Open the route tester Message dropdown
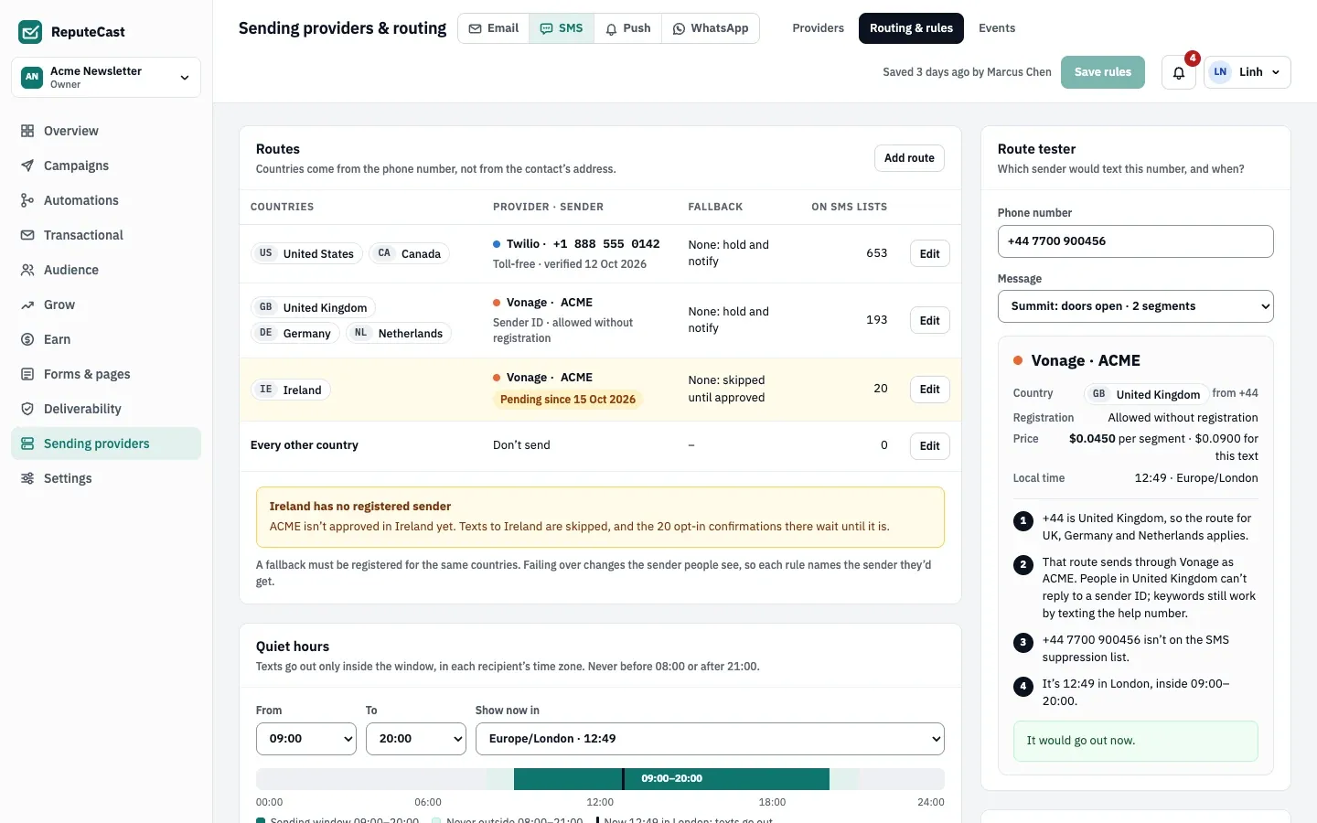This screenshot has width=1317, height=823. (1136, 306)
